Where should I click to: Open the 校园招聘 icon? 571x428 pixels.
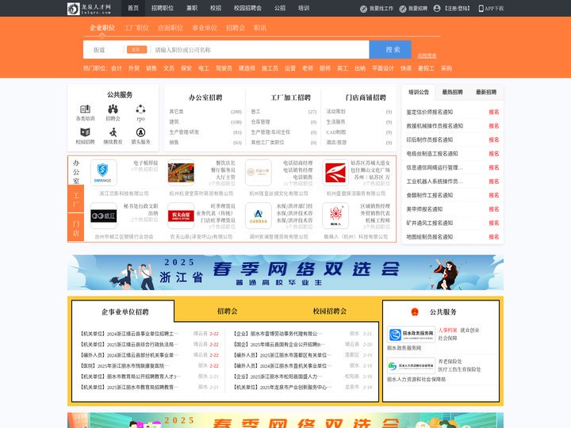85,132
